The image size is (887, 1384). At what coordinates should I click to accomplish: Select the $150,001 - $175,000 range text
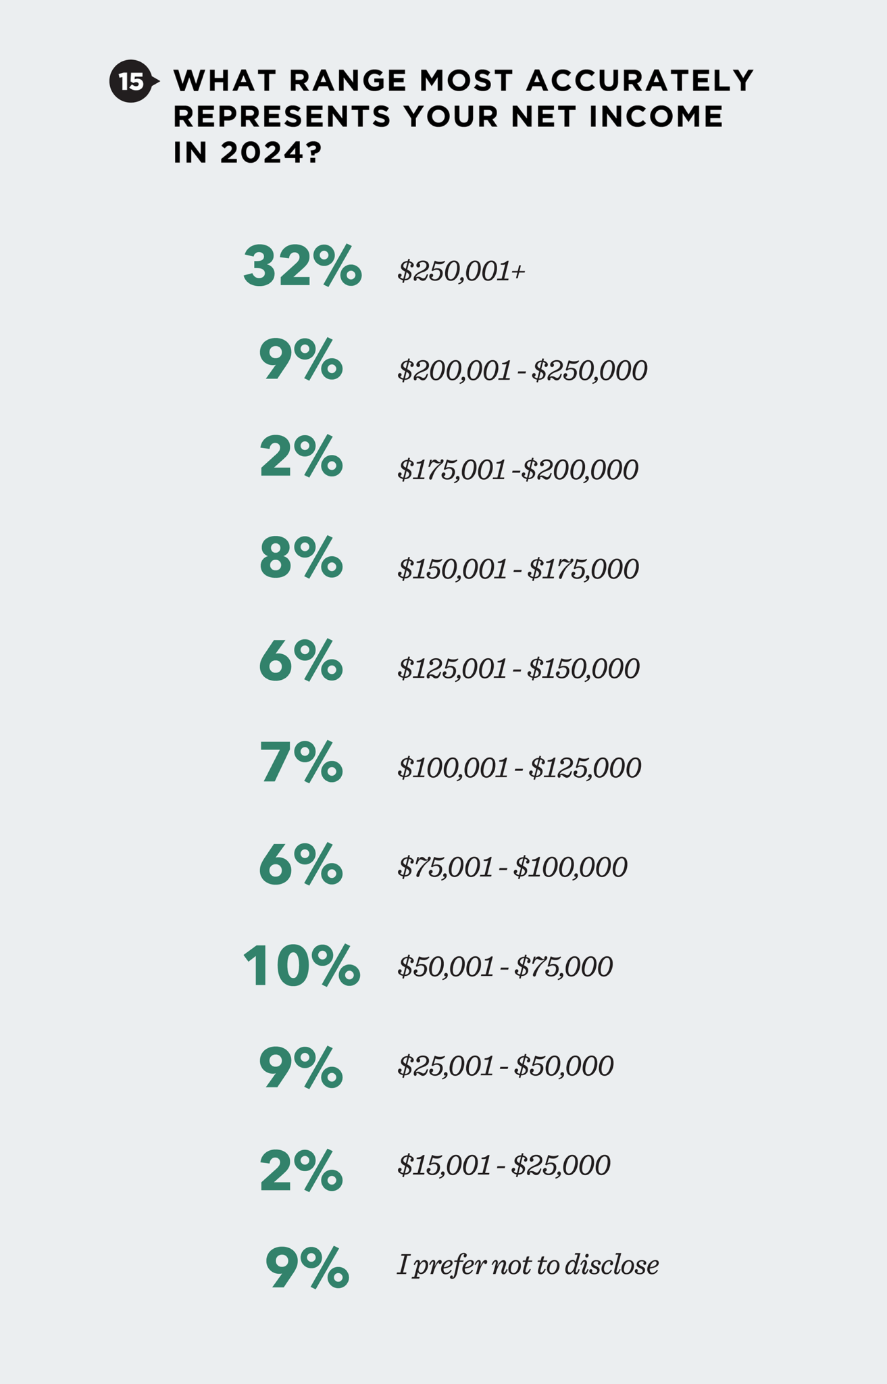click(x=517, y=569)
